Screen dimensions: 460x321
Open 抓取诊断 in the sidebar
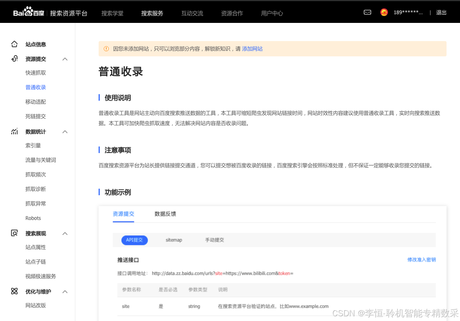point(36,189)
